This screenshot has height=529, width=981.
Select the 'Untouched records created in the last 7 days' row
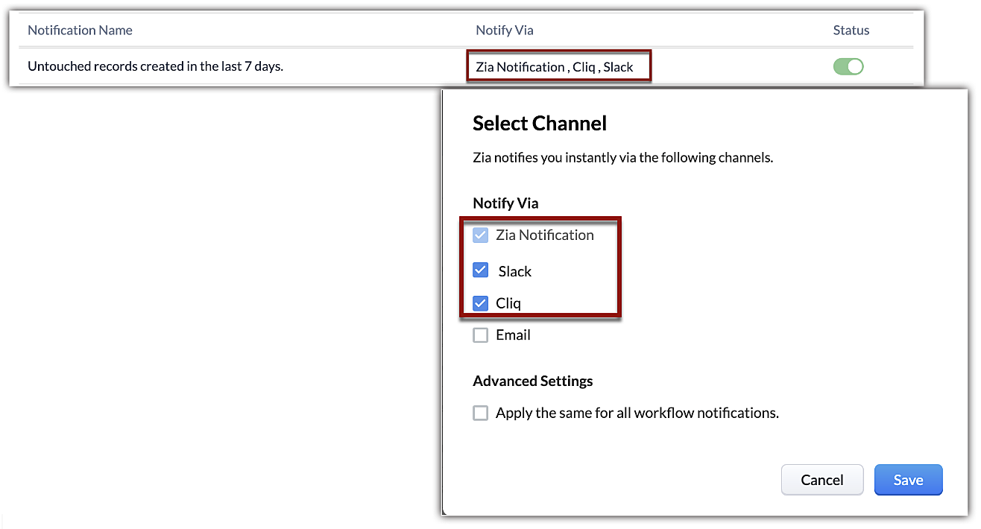coord(155,66)
